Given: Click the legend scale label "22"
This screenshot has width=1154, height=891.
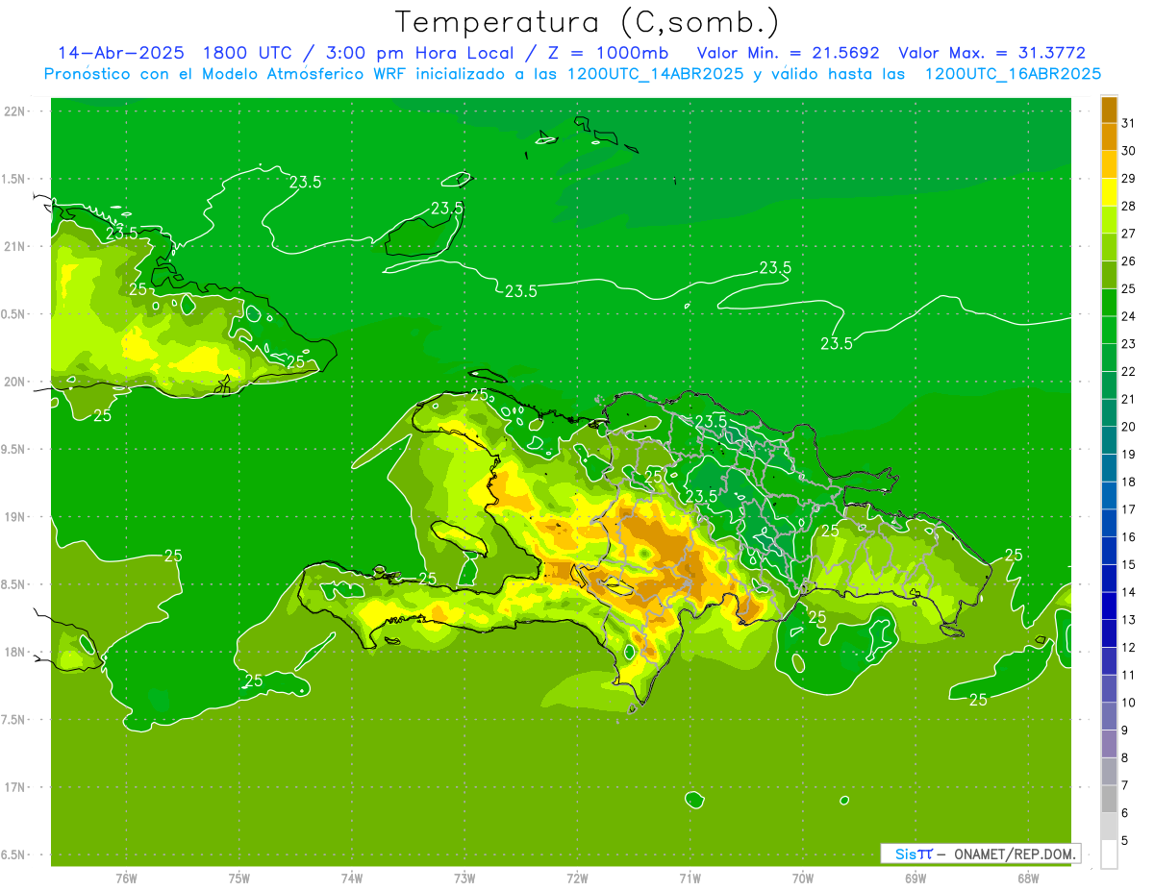Looking at the screenshot, I should (1129, 371).
